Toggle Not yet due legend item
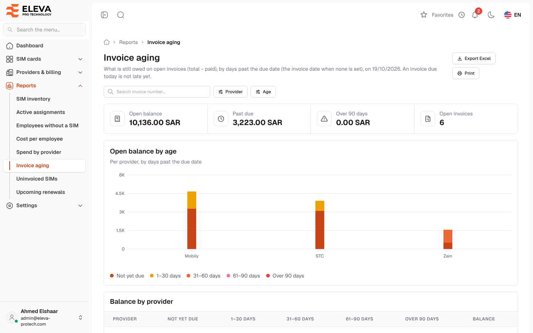This screenshot has width=533, height=333. coord(127,276)
